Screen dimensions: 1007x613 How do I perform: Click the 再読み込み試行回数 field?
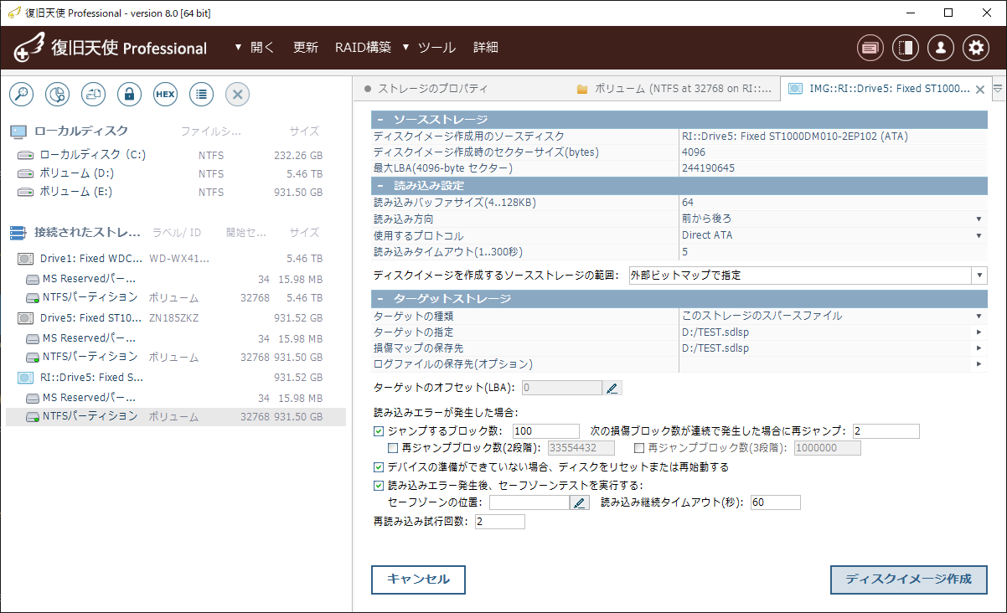tap(500, 522)
